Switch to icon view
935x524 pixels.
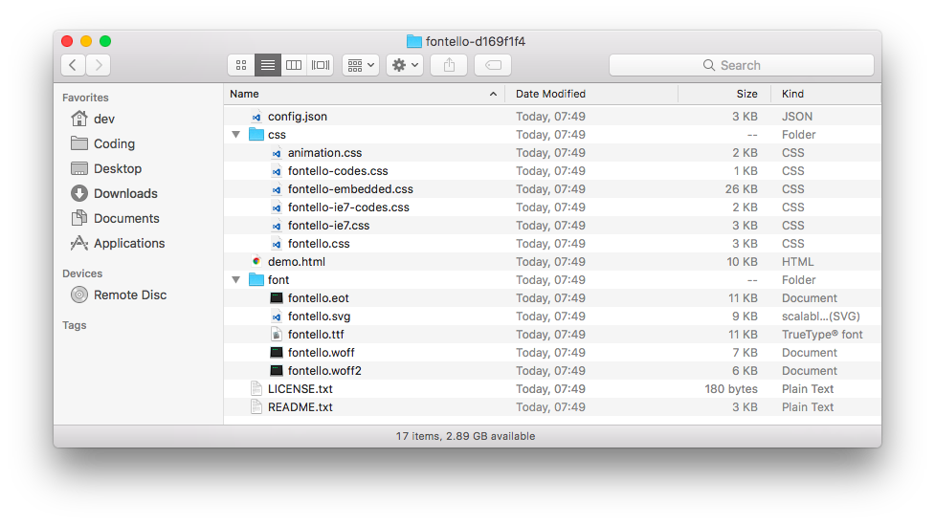[241, 65]
